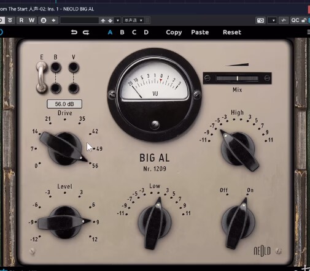Click the 56.0 dB drive value field
310x271 pixels.
pos(64,104)
